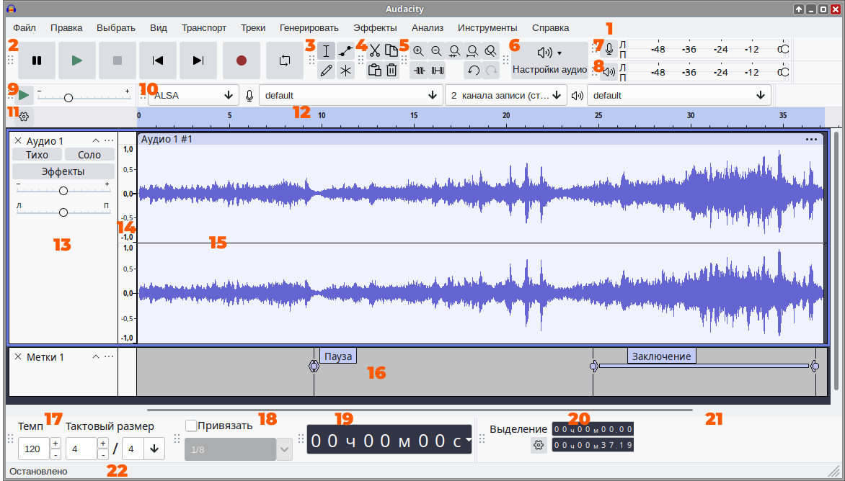Screen dimensions: 845x481
Task: Open the Эффекты menu
Action: [375, 28]
